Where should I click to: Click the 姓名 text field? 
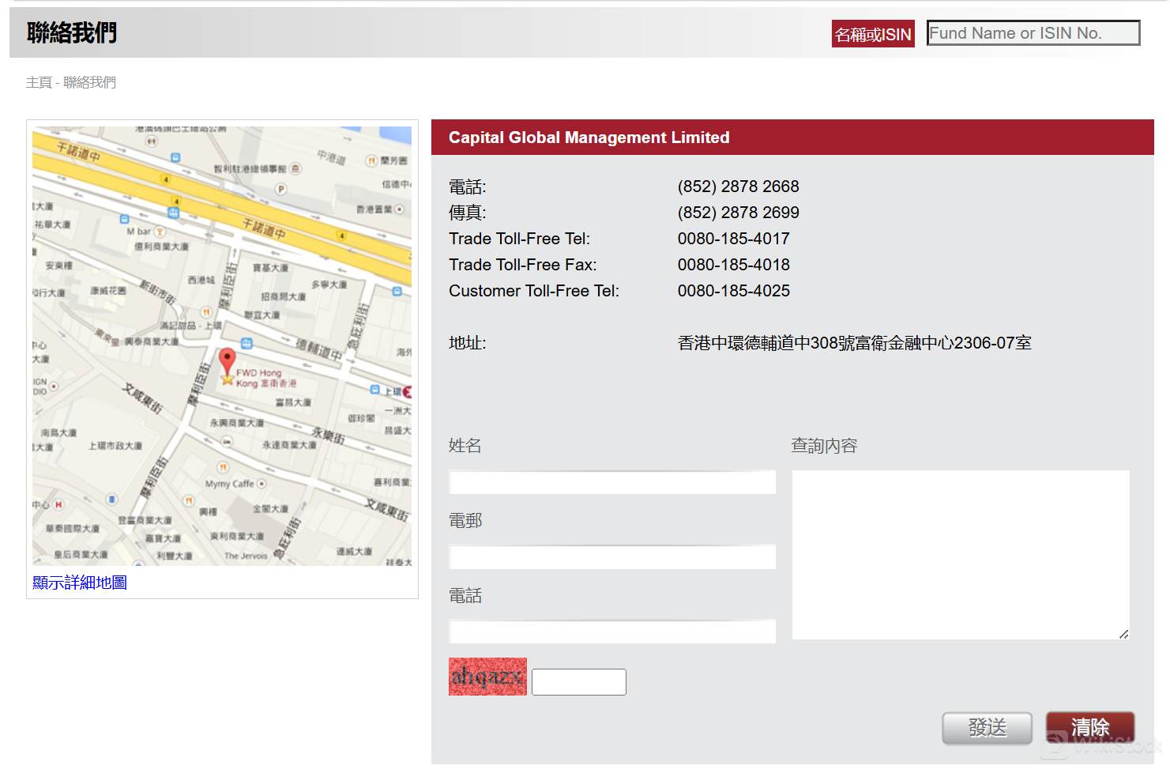pos(611,482)
